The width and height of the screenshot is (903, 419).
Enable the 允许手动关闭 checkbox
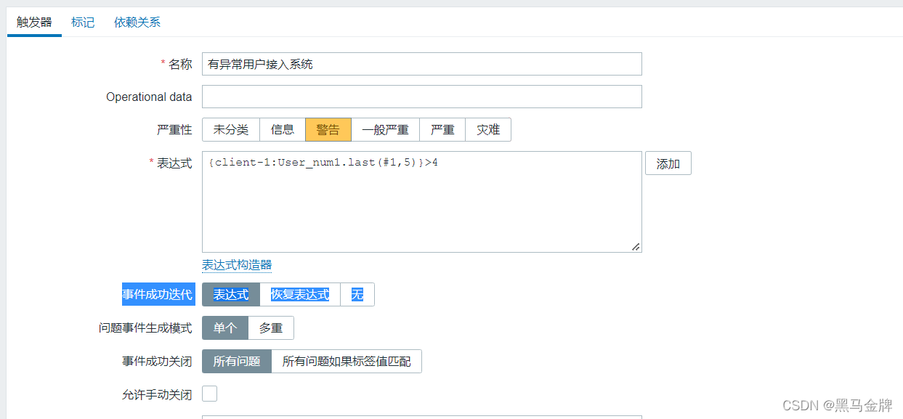[x=209, y=394]
